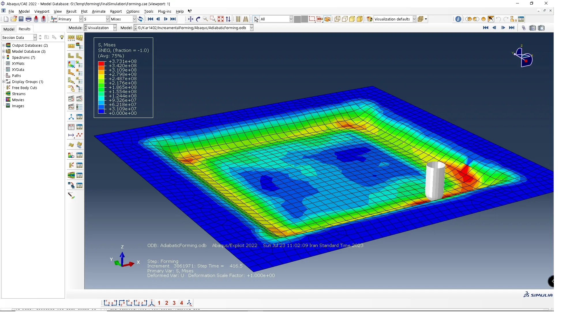Screen dimensions: 570x332
Task: Apply custom view number 3
Action: (174, 303)
